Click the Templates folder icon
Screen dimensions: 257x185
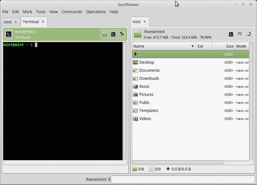135,111
